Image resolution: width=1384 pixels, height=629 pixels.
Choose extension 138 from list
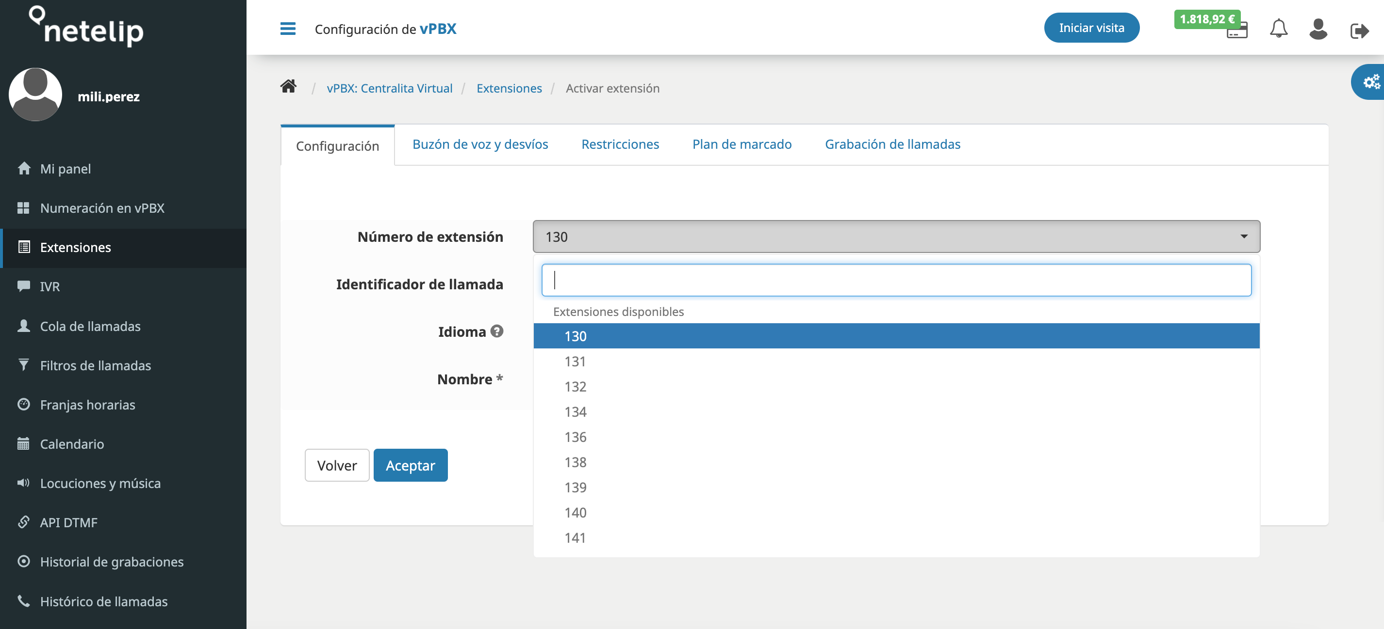pos(896,461)
